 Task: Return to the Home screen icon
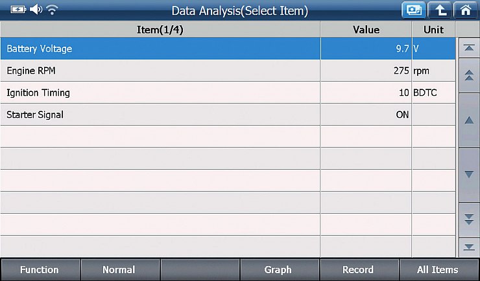466,10
